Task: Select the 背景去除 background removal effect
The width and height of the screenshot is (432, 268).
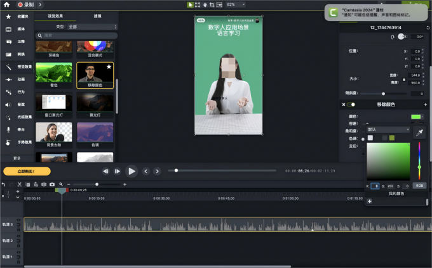Action: click(54, 135)
